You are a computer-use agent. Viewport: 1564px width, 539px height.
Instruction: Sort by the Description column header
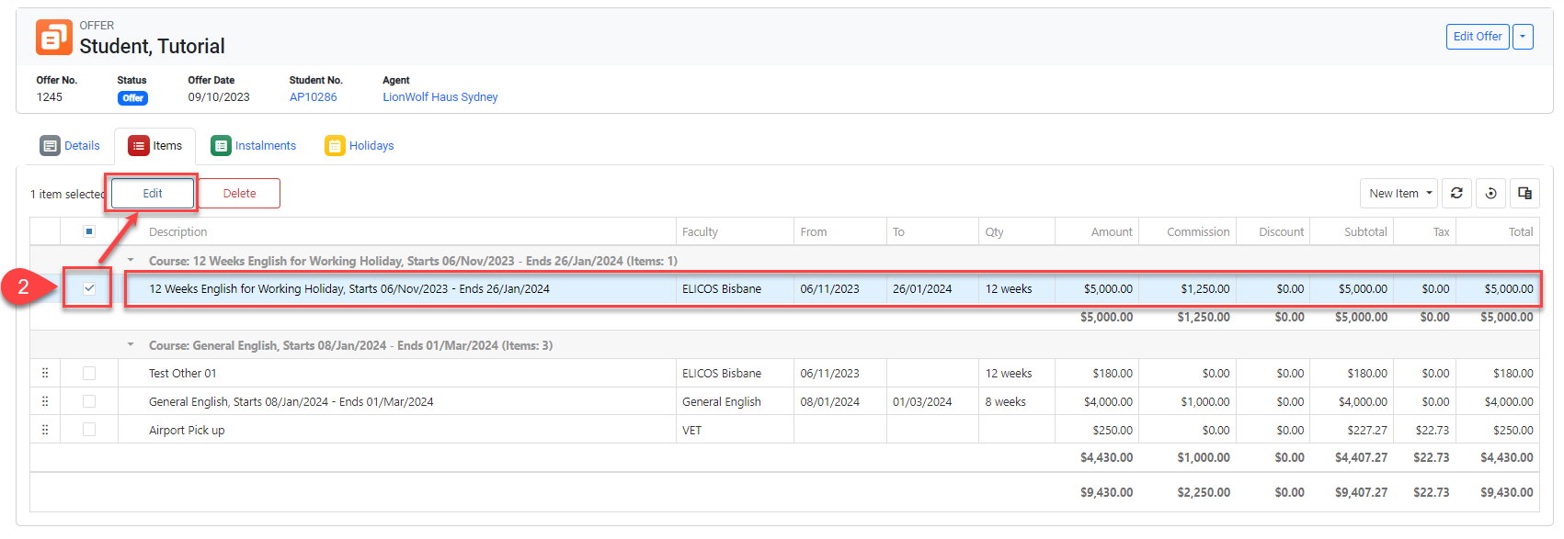[178, 232]
